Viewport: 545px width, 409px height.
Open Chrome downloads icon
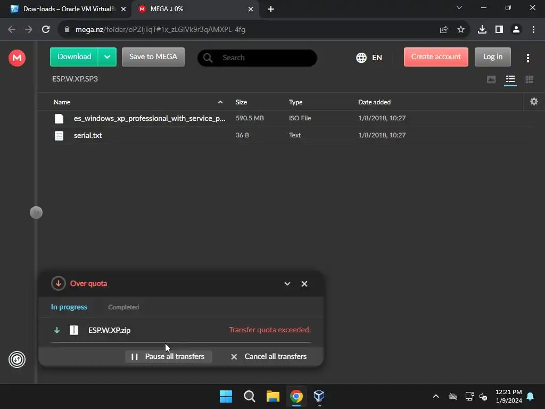(482, 30)
